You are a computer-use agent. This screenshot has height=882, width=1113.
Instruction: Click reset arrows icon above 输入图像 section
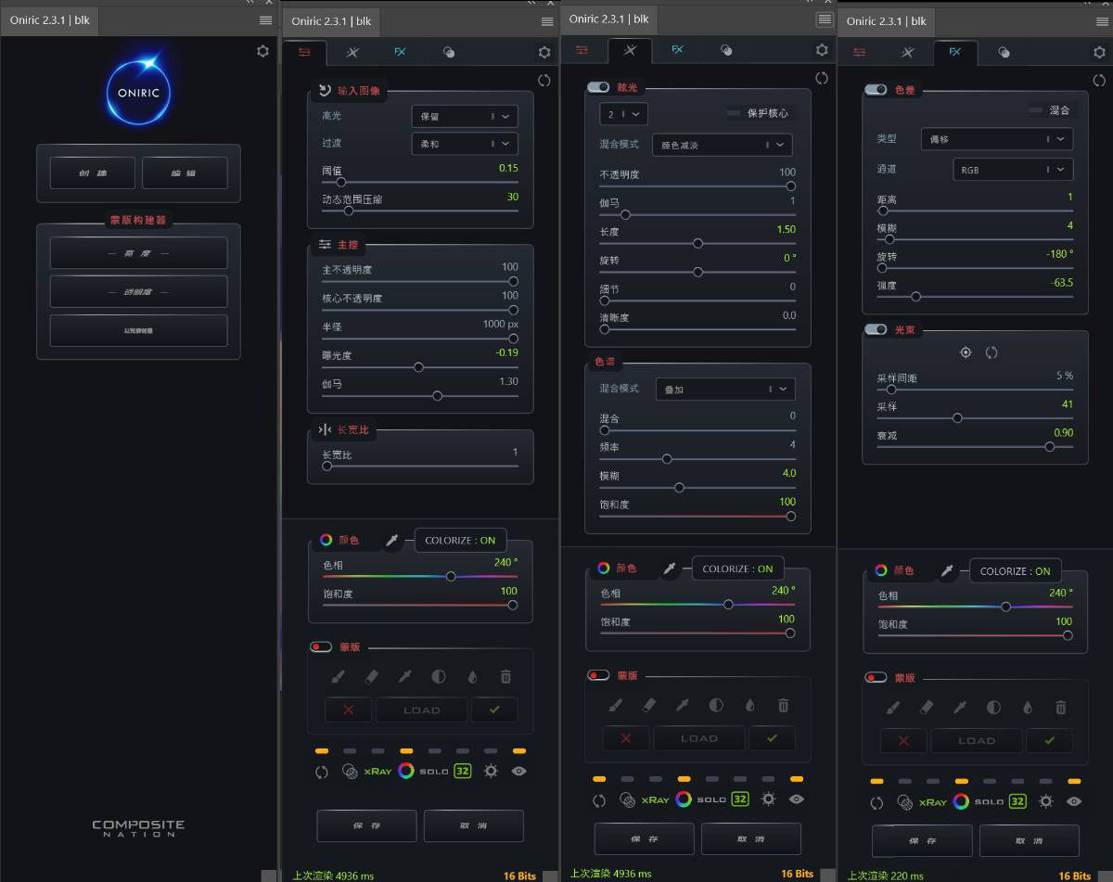pos(544,81)
